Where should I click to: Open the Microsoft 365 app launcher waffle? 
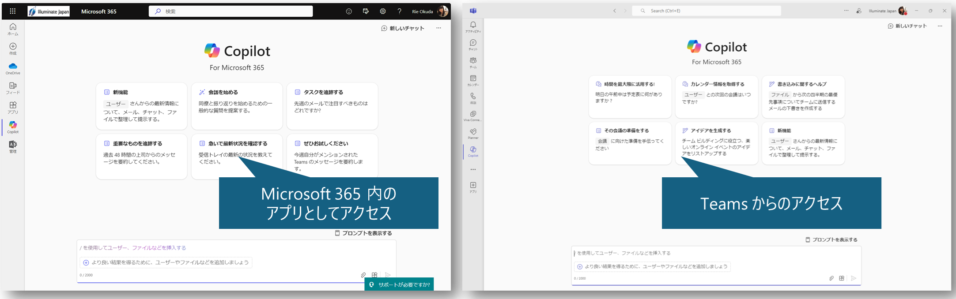tap(12, 11)
